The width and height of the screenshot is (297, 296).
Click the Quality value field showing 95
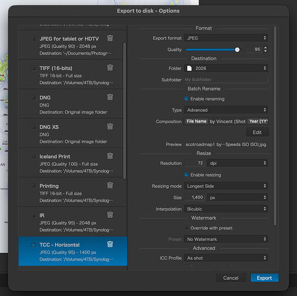click(254, 49)
